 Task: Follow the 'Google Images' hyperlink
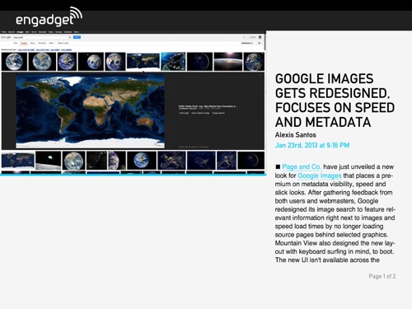click(320, 176)
